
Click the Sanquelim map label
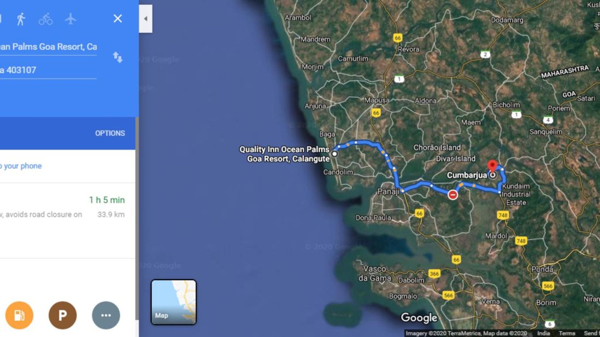tap(546, 132)
